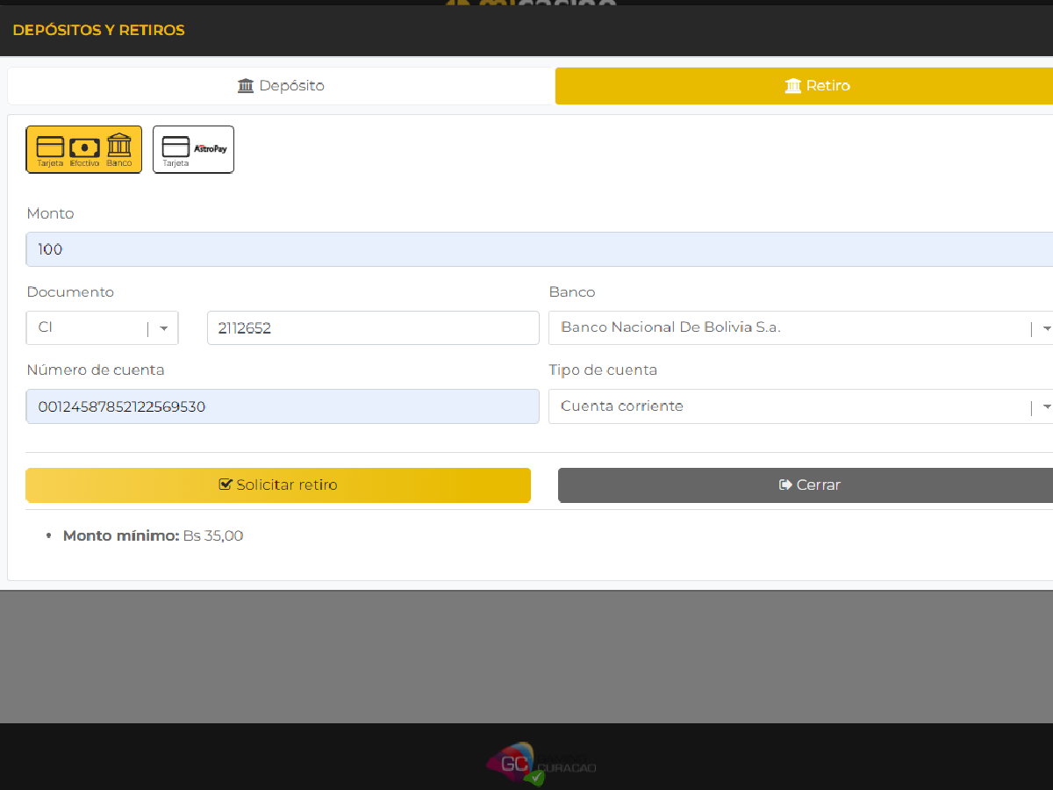This screenshot has height=790, width=1053.
Task: Click the bank icon on the Retiro tab
Action: tap(793, 86)
